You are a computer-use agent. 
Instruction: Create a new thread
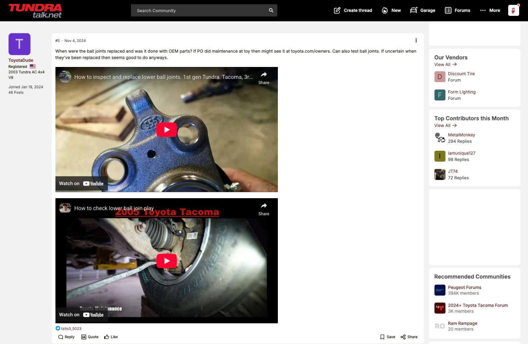(353, 10)
